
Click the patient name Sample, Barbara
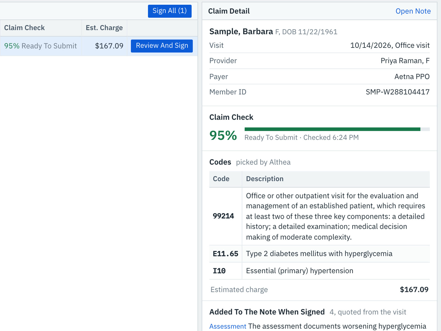tap(241, 31)
